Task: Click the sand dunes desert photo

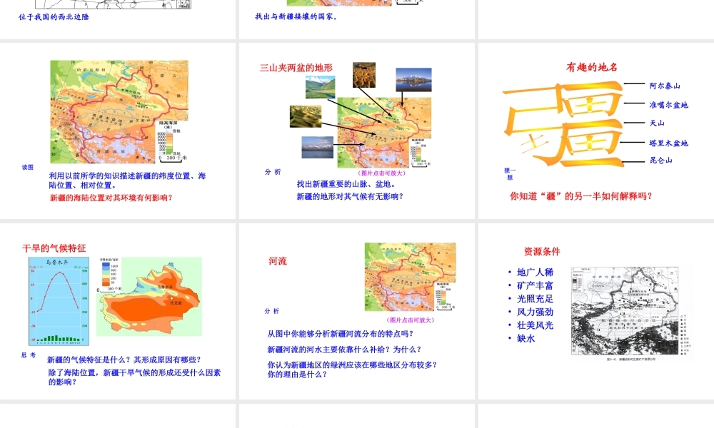Action: tap(306, 116)
